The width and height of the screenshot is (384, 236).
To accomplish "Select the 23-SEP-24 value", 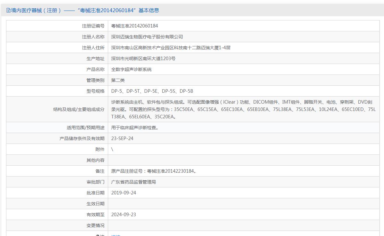I will pyautogui.click(x=122, y=138).
